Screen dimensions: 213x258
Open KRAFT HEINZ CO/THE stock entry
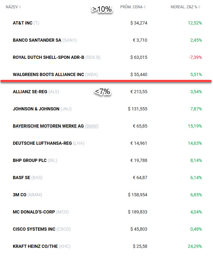(x=35, y=246)
